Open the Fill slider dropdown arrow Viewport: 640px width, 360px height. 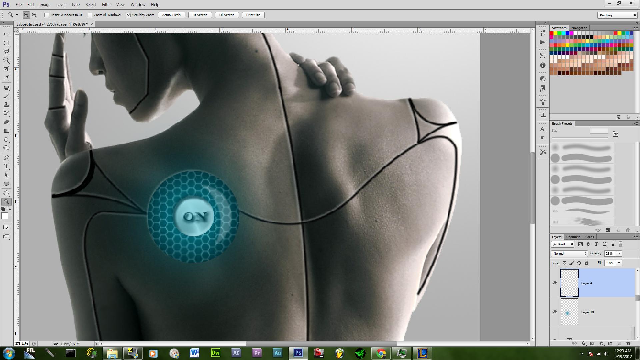[619, 263]
